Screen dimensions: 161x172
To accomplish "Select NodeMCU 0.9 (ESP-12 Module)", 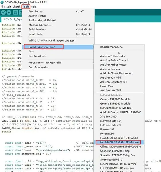I will tap(119, 138).
